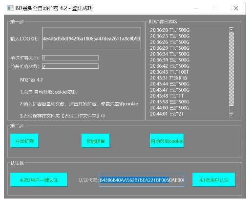This screenshot has width=251, height=200.
Task: Click the middle cyan 智能修复 button
Action: (96, 140)
